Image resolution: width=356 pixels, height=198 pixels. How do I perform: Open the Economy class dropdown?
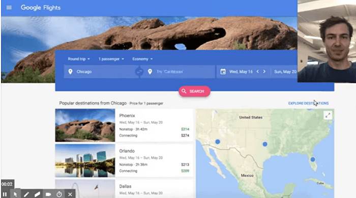point(142,59)
